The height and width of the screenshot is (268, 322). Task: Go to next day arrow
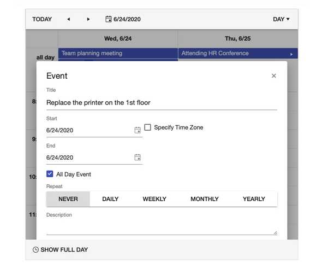pos(88,19)
